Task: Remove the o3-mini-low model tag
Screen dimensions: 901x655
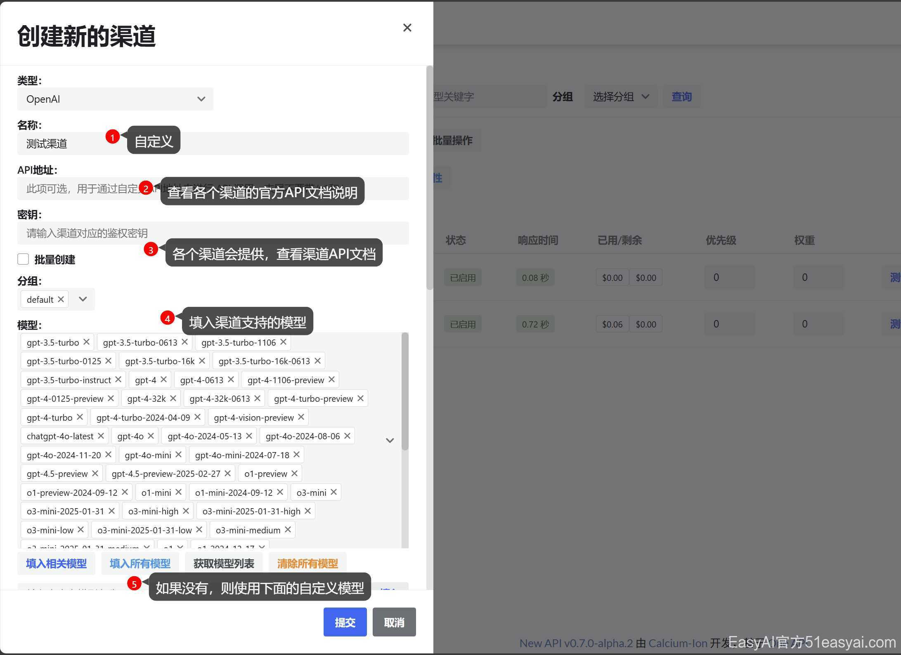Action: tap(80, 530)
